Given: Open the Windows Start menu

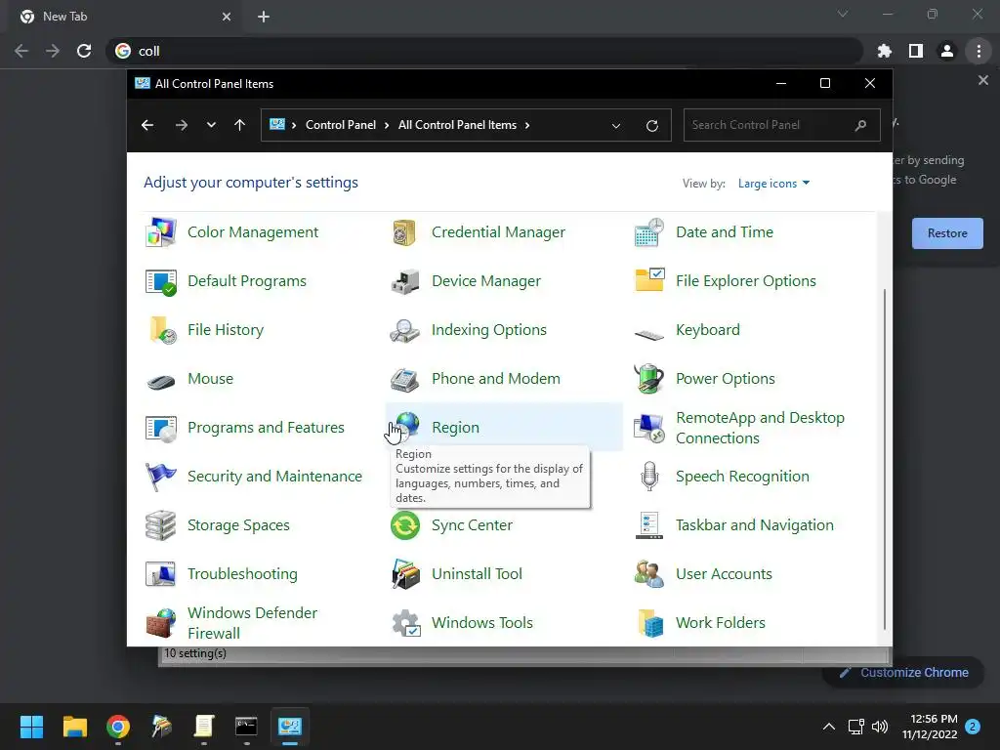Looking at the screenshot, I should pos(31,727).
